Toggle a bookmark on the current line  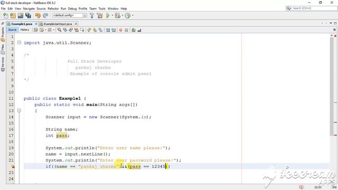(x=100, y=30)
